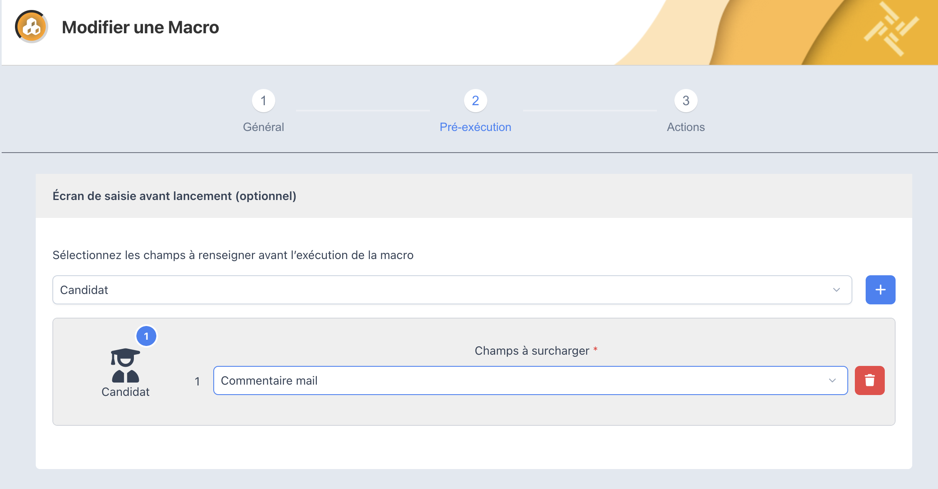Select the Pré-exécution step circle 2
This screenshot has height=489, width=938.
pos(476,101)
